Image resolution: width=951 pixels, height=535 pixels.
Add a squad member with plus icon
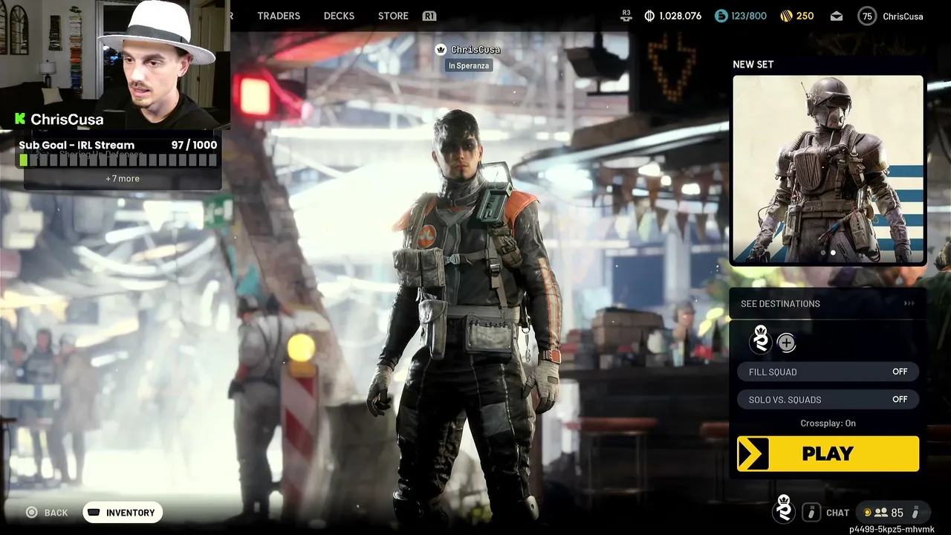(x=786, y=343)
